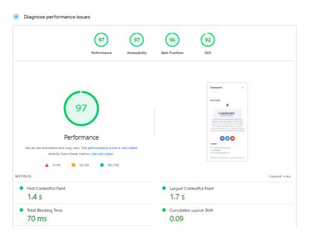The image size is (315, 236).
Task: Click the SEO label under its gauge
Action: [x=208, y=53]
